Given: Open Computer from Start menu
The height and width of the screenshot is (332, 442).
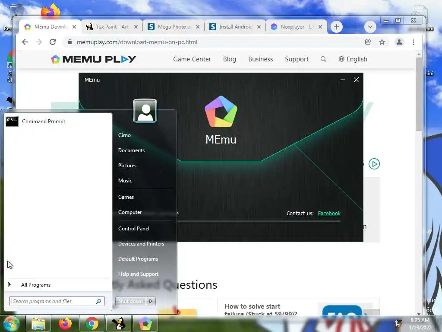Looking at the screenshot, I should tap(130, 212).
